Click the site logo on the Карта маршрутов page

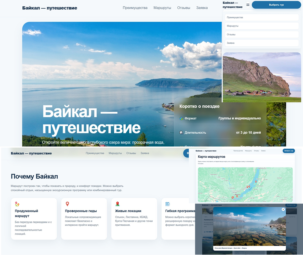point(206,151)
